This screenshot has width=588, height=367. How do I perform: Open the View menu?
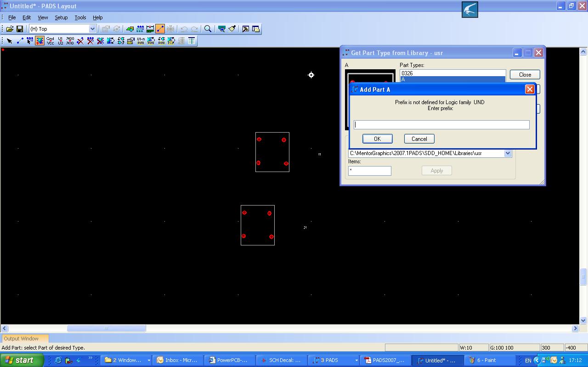pyautogui.click(x=43, y=17)
